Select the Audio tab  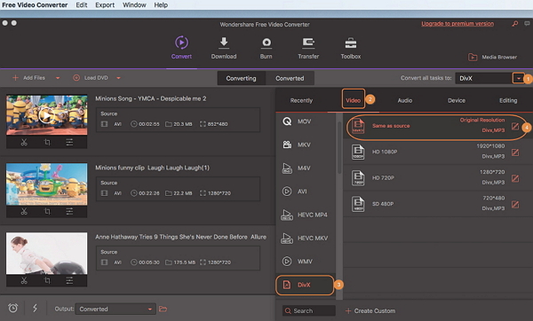405,100
